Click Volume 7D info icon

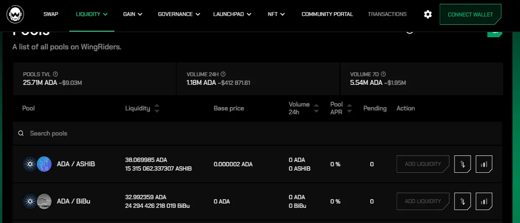click(x=383, y=74)
